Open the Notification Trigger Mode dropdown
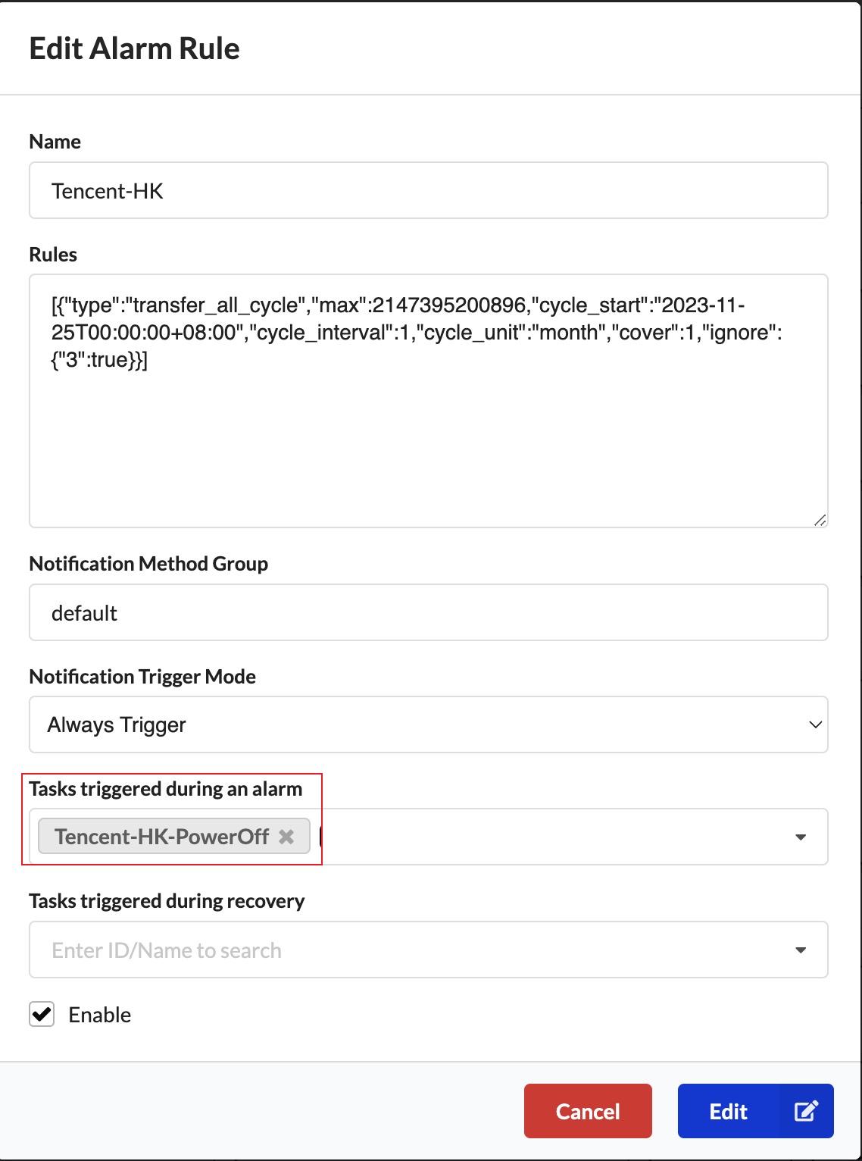Viewport: 862px width, 1161px height. pyautogui.click(x=428, y=724)
